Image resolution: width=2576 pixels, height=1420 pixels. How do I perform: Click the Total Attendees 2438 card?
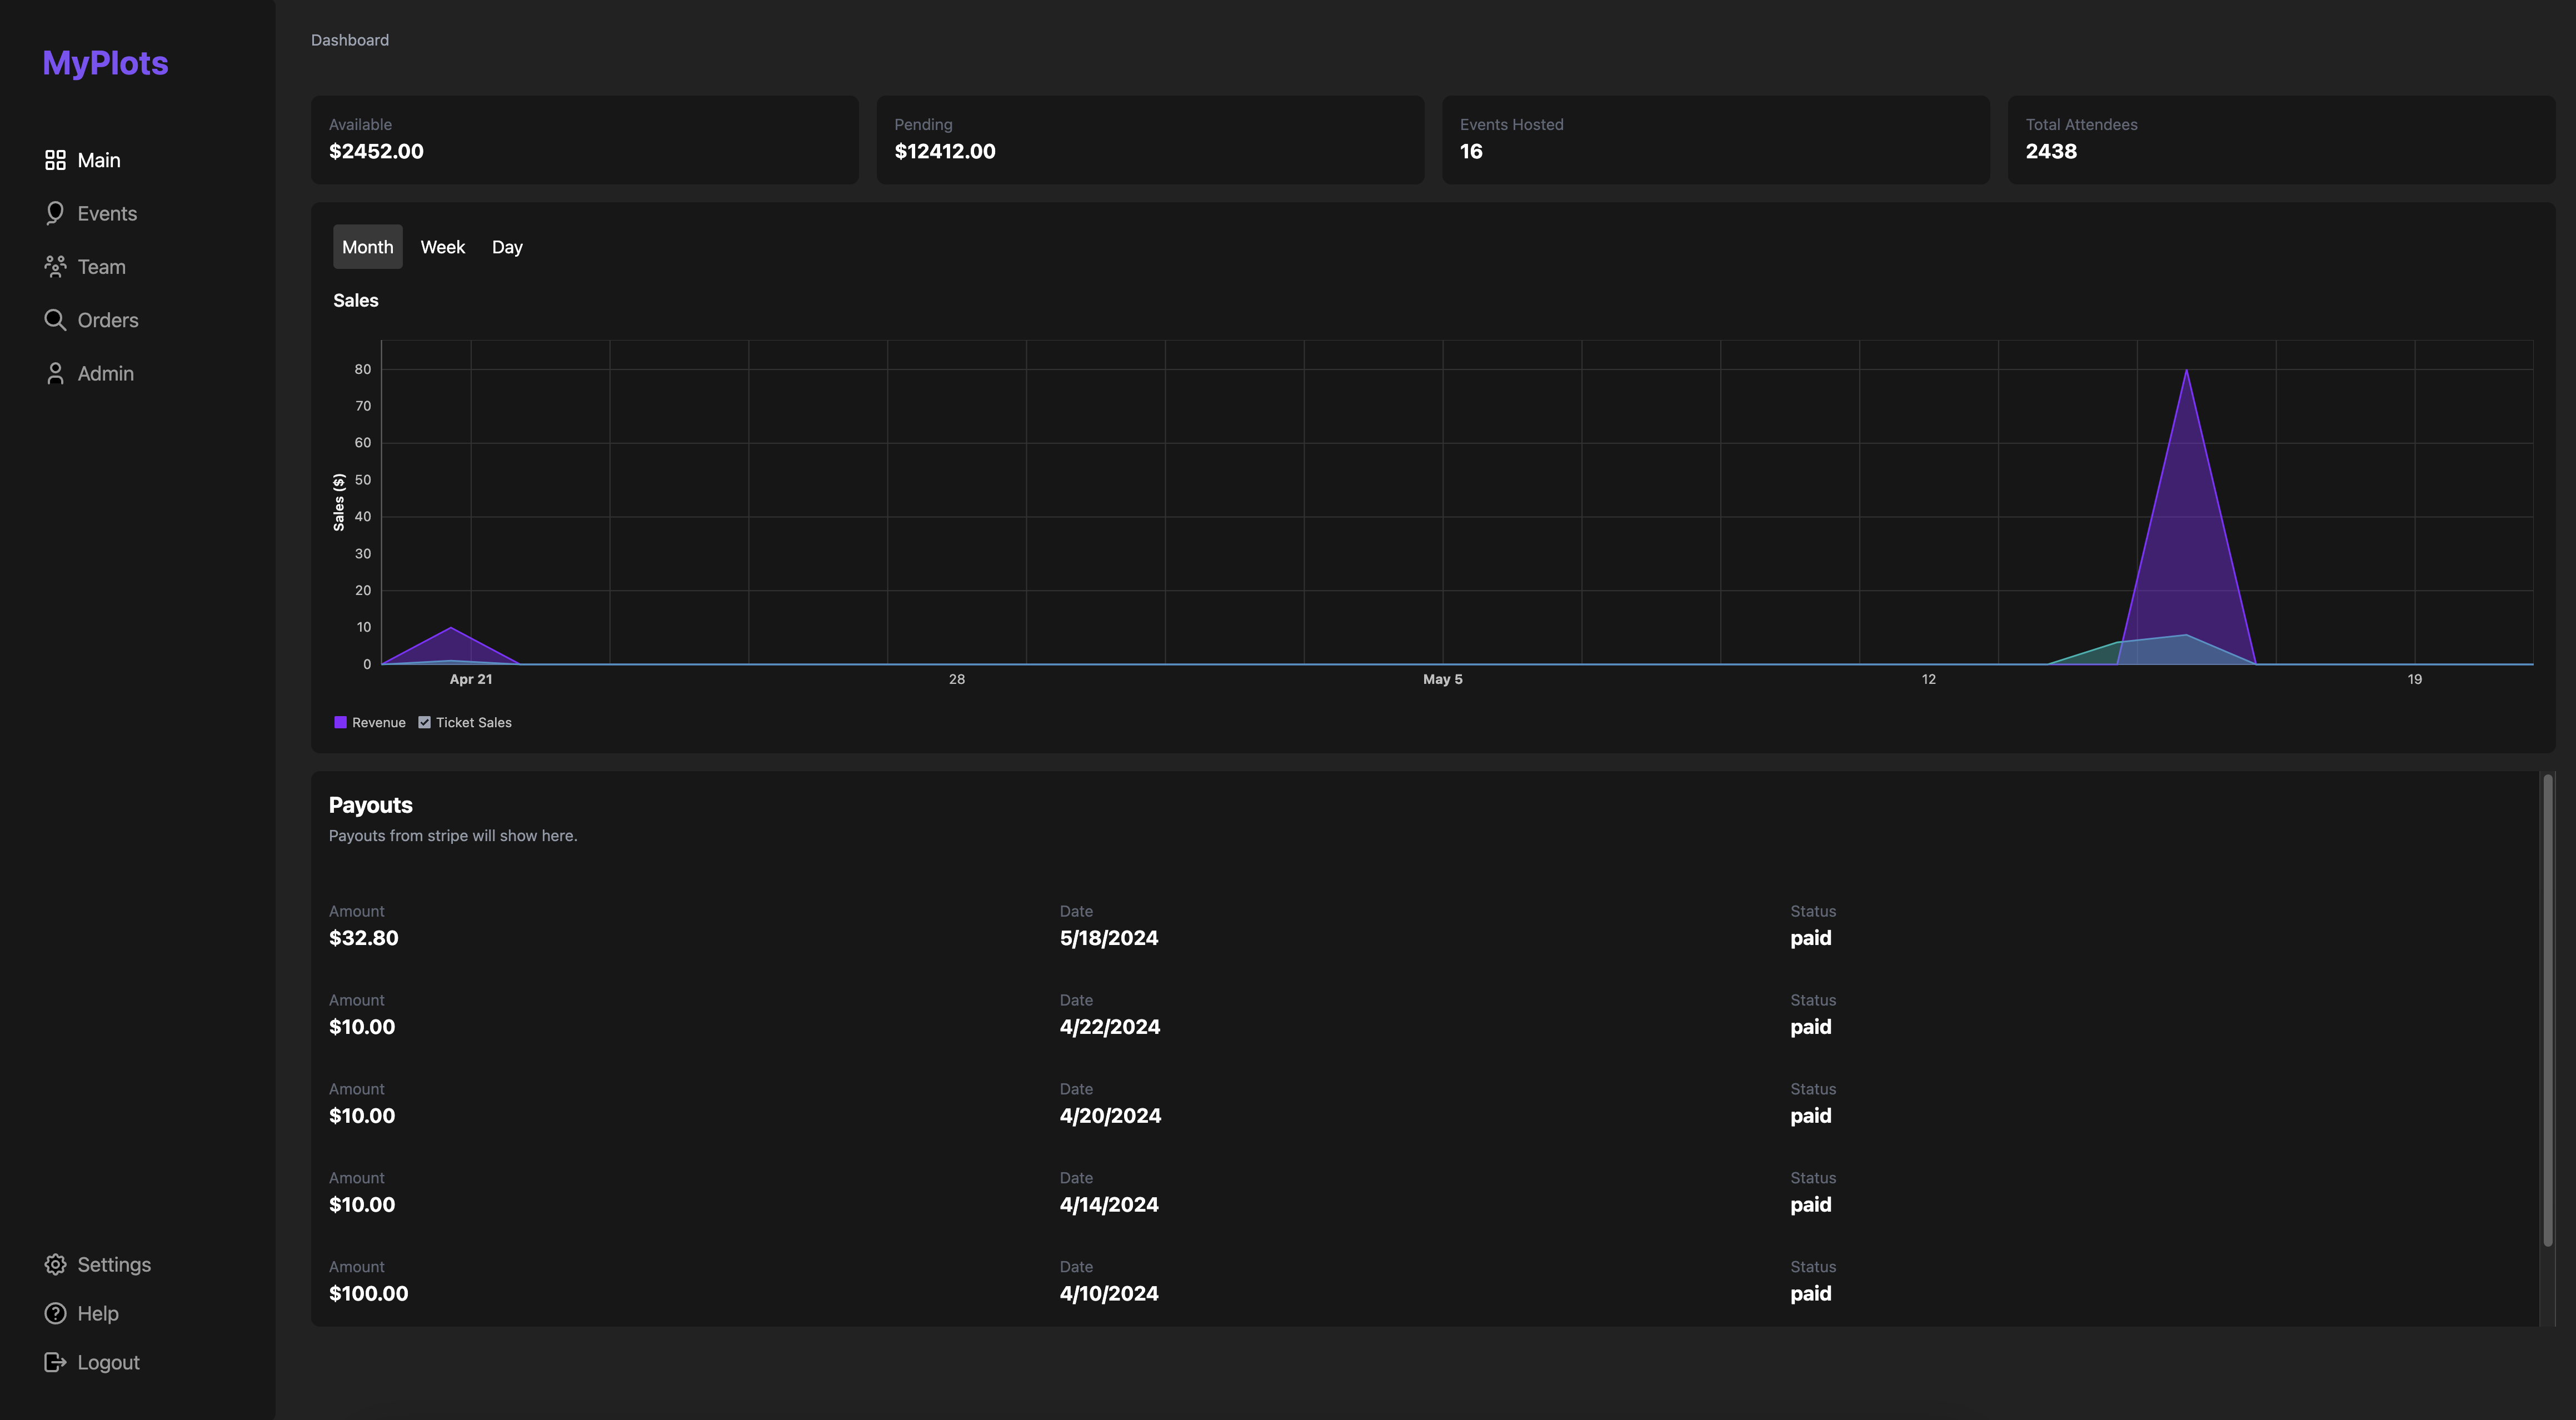coord(2281,140)
